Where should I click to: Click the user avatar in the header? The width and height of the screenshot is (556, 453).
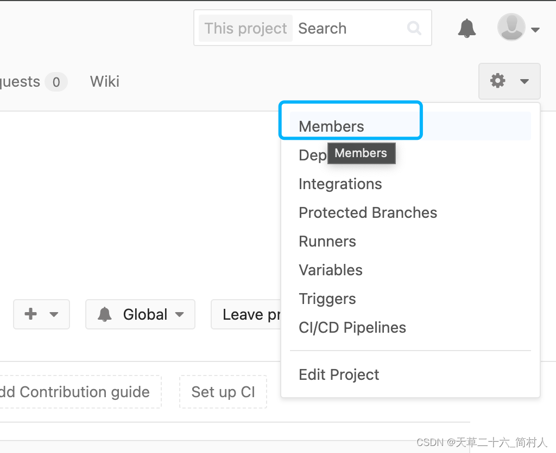(x=511, y=27)
